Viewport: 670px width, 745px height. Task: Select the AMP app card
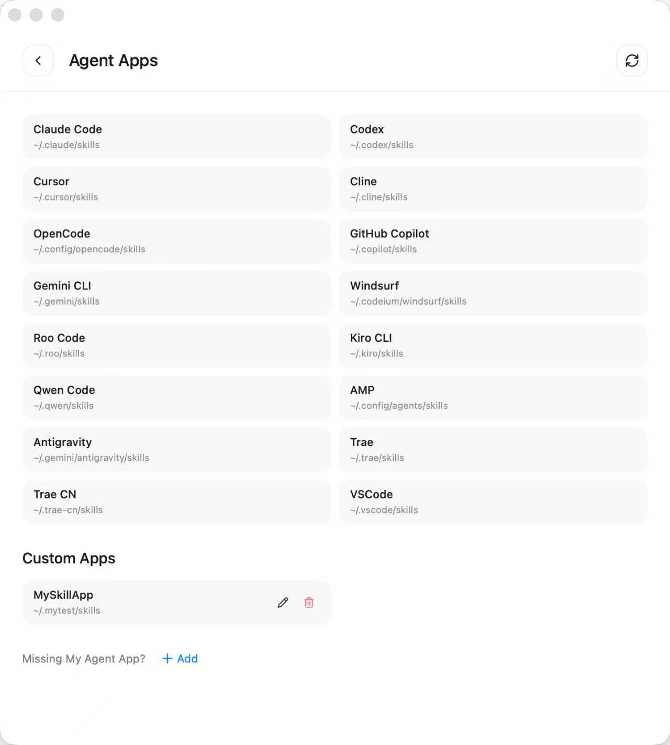click(x=493, y=397)
